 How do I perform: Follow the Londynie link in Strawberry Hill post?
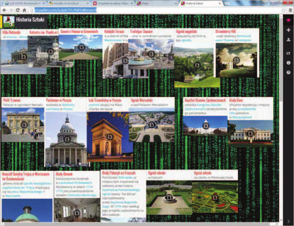pos(245,40)
